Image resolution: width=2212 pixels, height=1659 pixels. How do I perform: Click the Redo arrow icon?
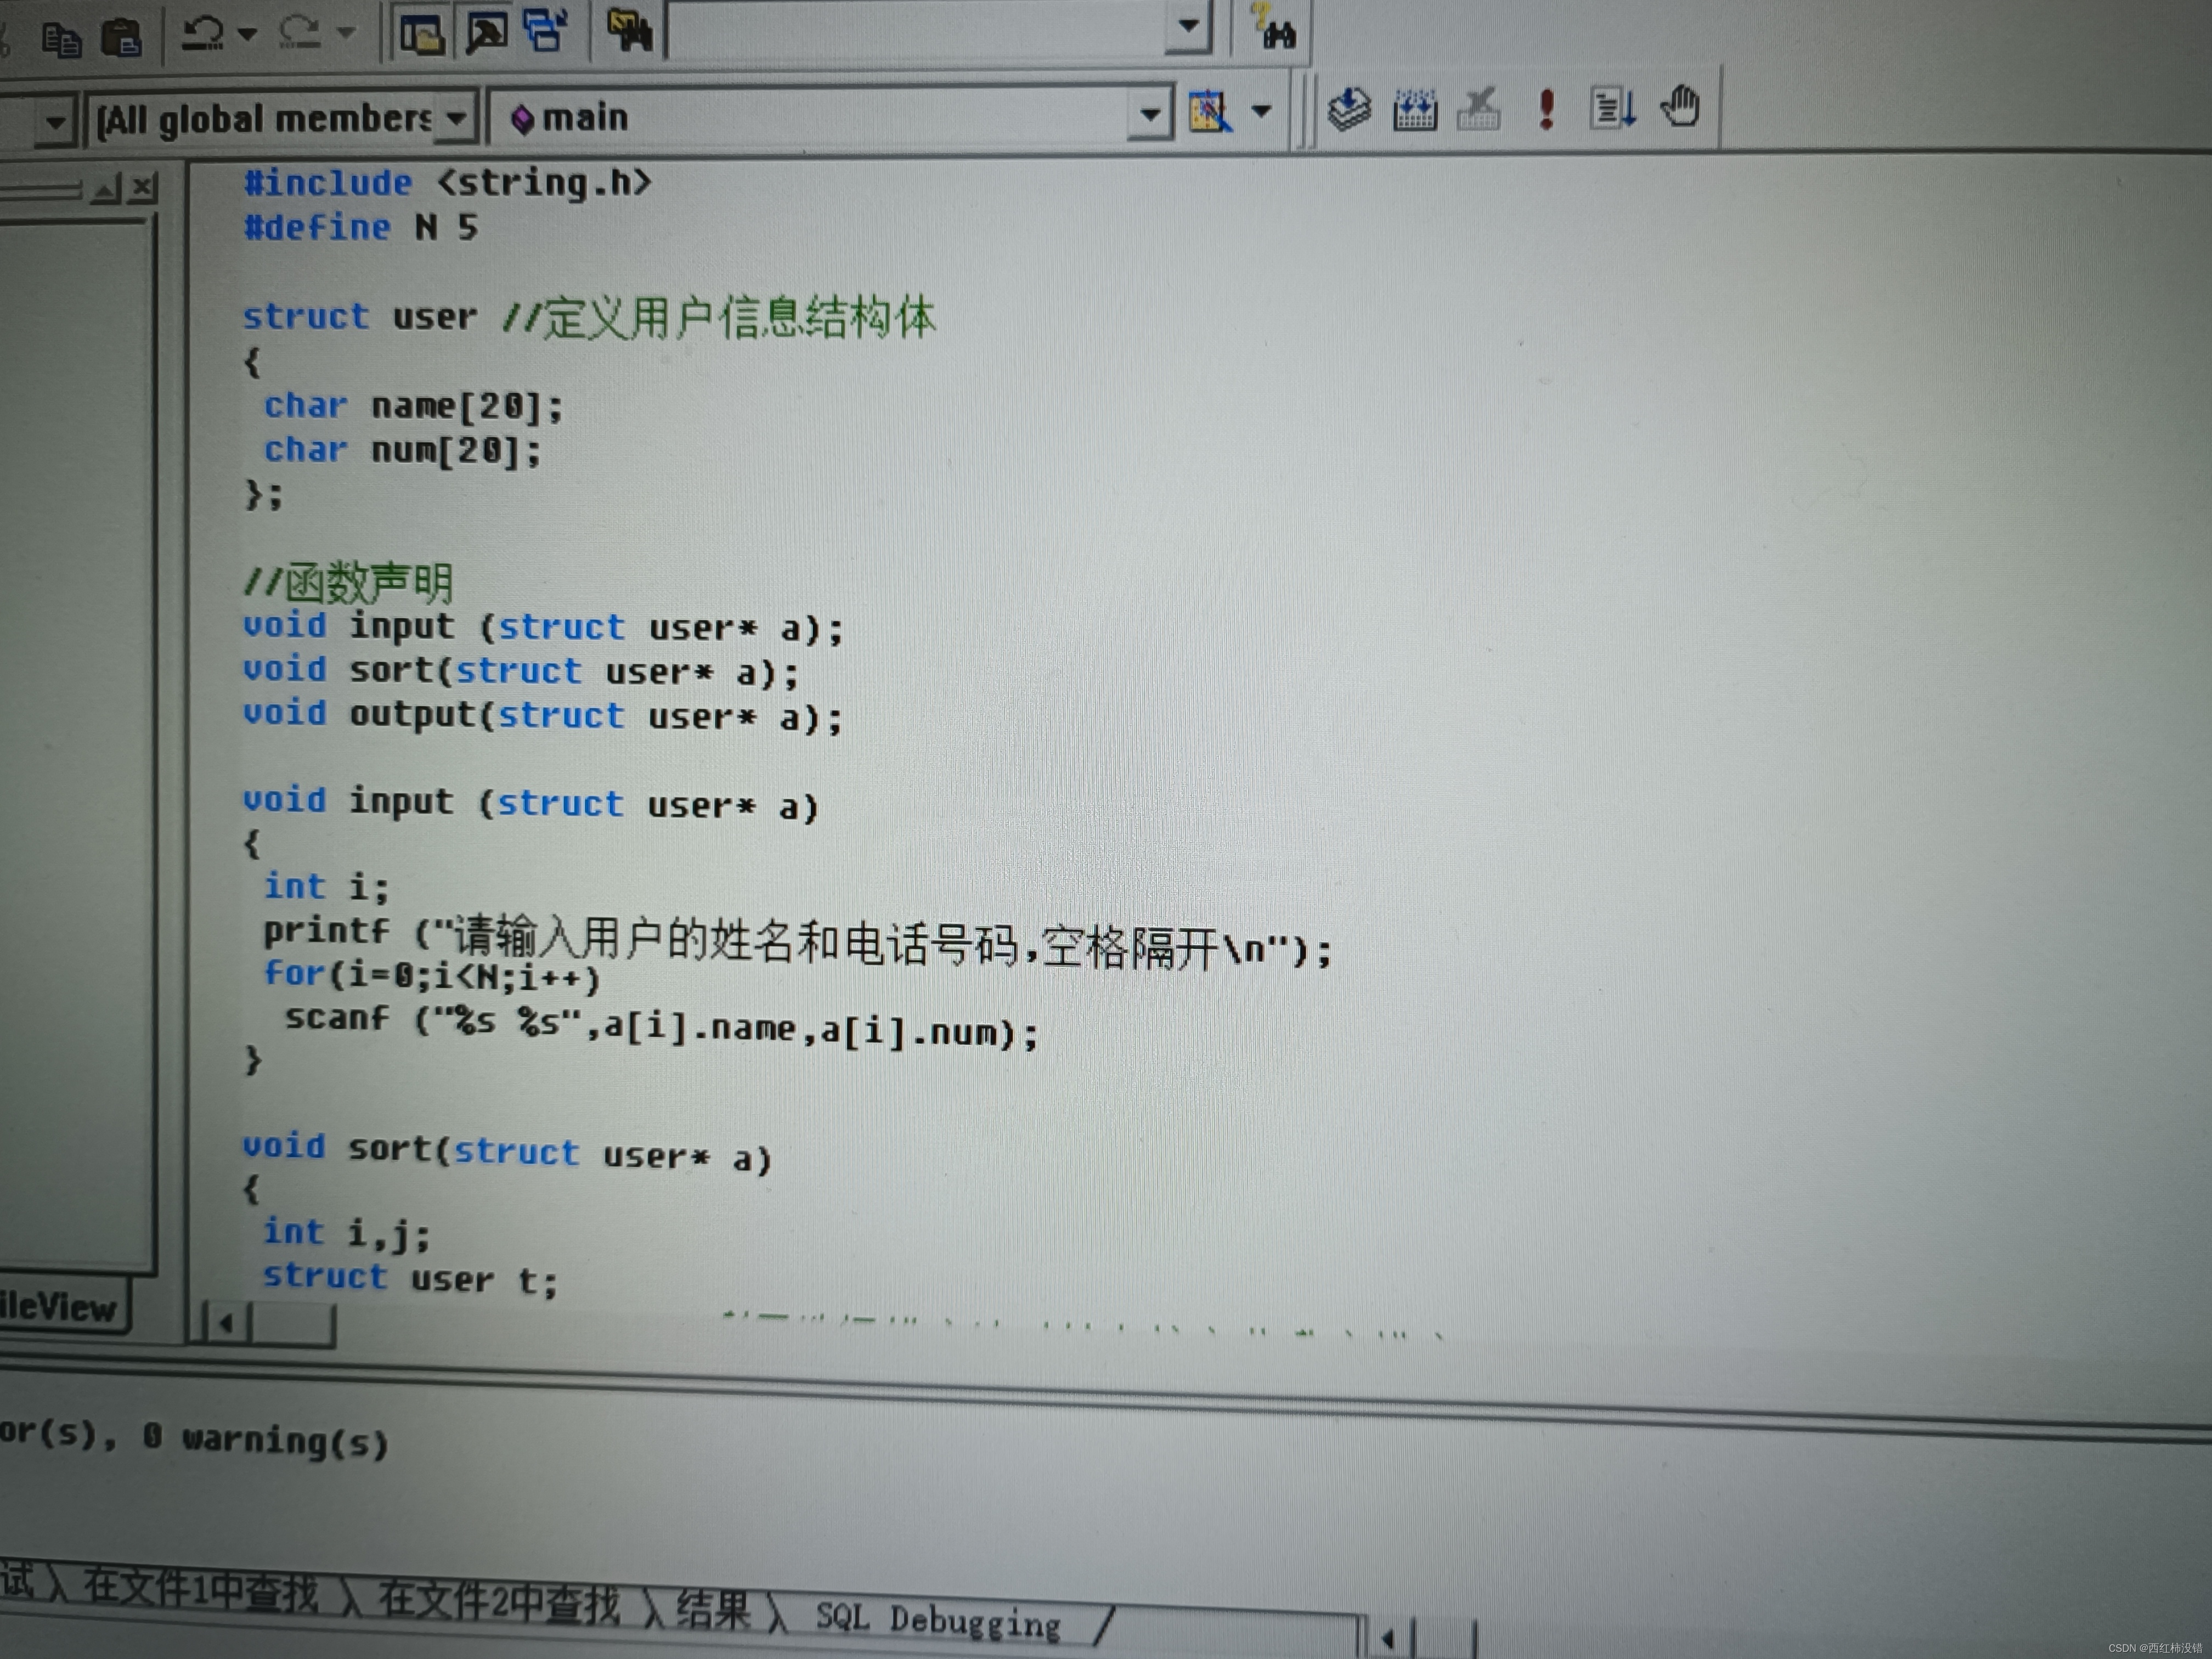tap(300, 32)
